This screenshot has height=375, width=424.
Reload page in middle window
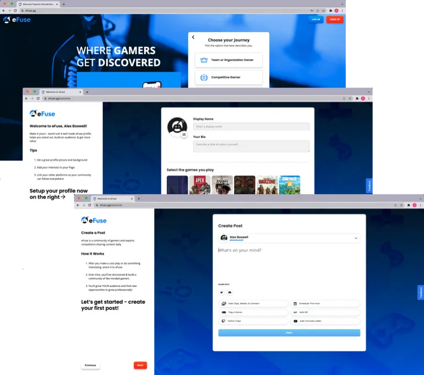(38, 99)
